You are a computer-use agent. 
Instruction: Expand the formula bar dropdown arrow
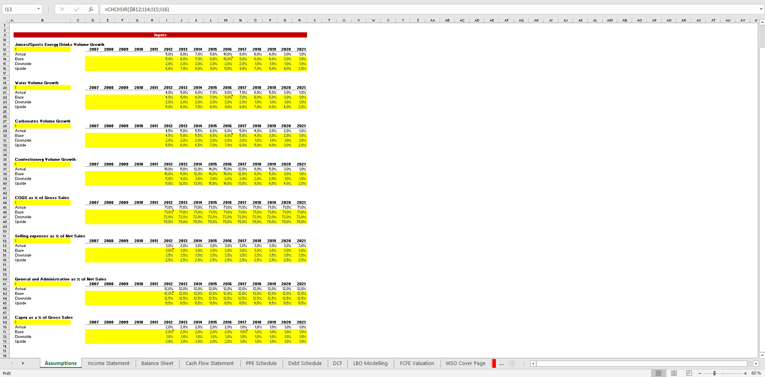(761, 9)
